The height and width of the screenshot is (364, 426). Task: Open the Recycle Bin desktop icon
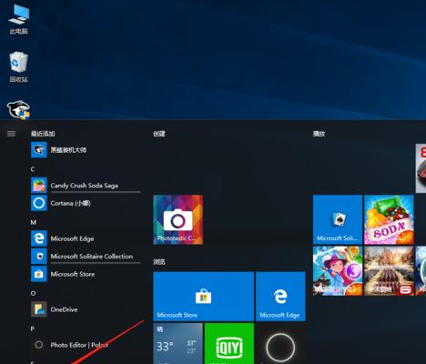tap(19, 66)
